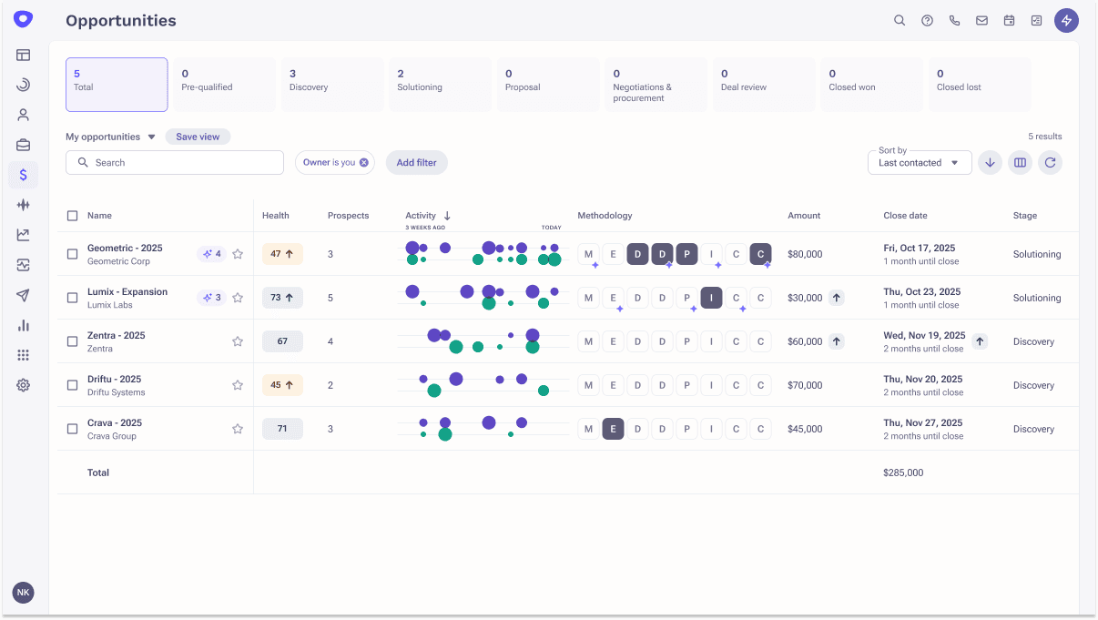Image resolution: width=1098 pixels, height=620 pixels.
Task: Star the Zentra - 2025 opportunity
Action: pyautogui.click(x=238, y=341)
